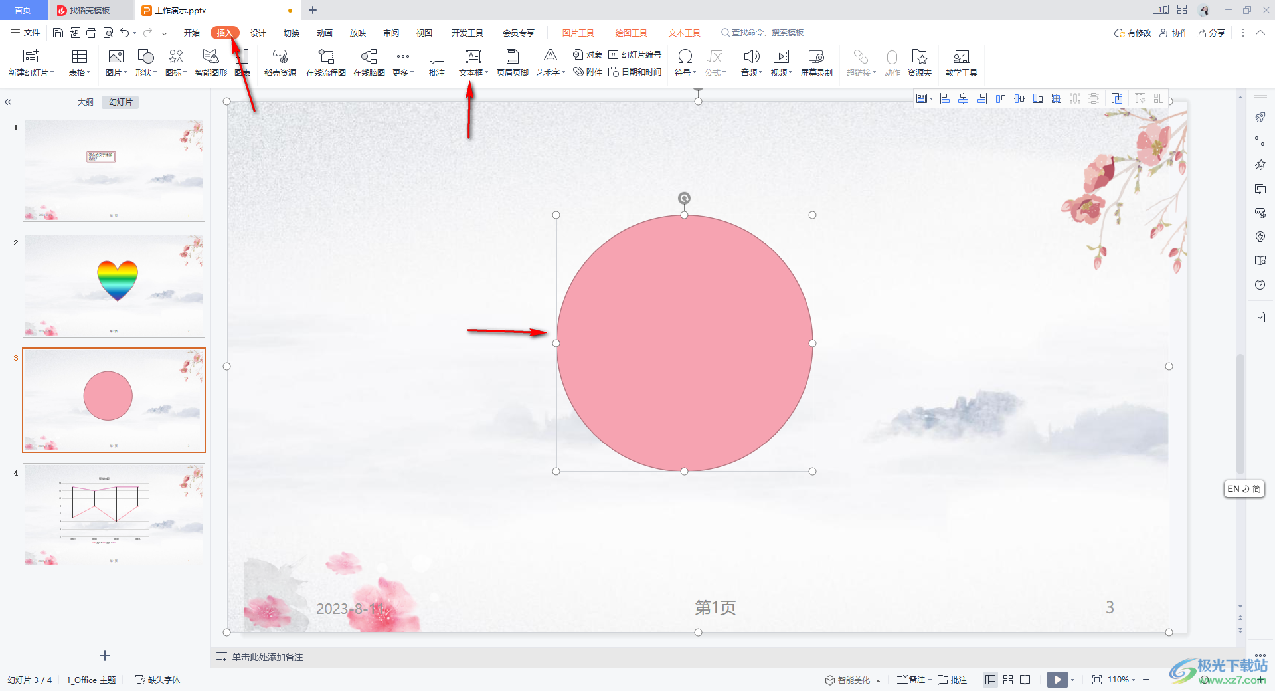Click the print preview icon
The image size is (1275, 691).
point(108,33)
